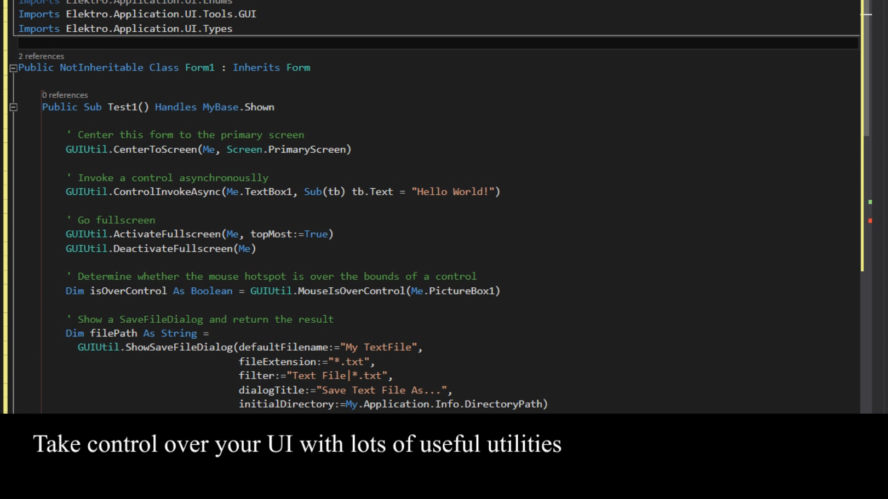Place cursor on ActivateFullscreen call
Viewport: 888px width, 499px height.
pyautogui.click(x=167, y=234)
